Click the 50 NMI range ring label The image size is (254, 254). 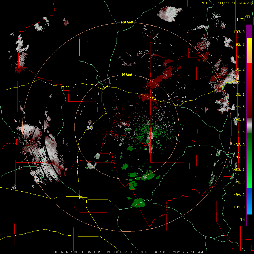coord(127,75)
